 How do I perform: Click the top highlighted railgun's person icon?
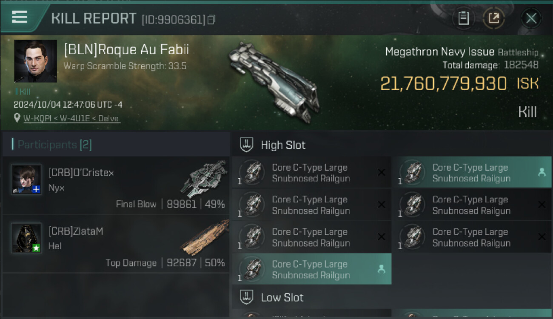pyautogui.click(x=542, y=172)
